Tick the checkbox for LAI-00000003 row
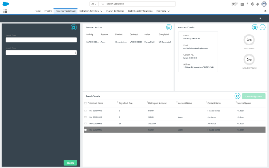269x168 pixels. pos(86,111)
